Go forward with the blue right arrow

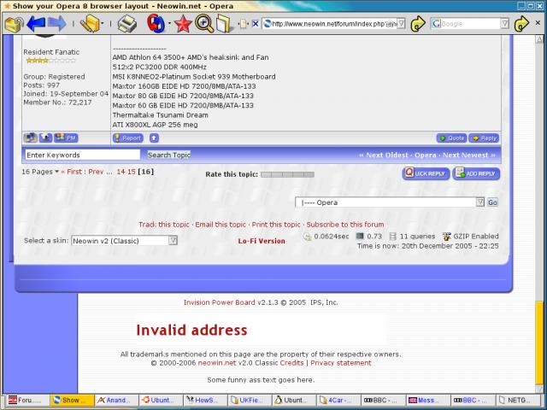57,23
